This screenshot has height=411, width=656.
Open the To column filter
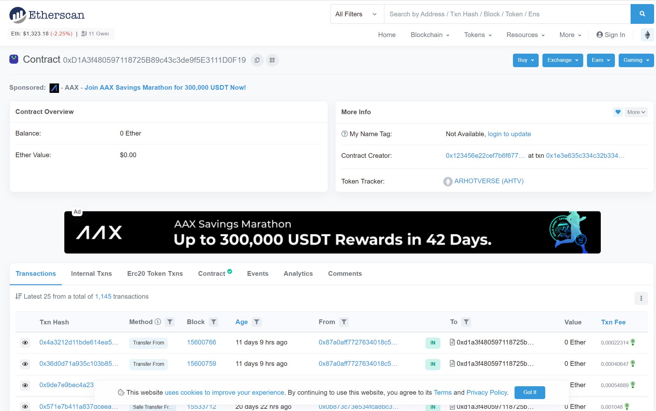pyautogui.click(x=466, y=322)
